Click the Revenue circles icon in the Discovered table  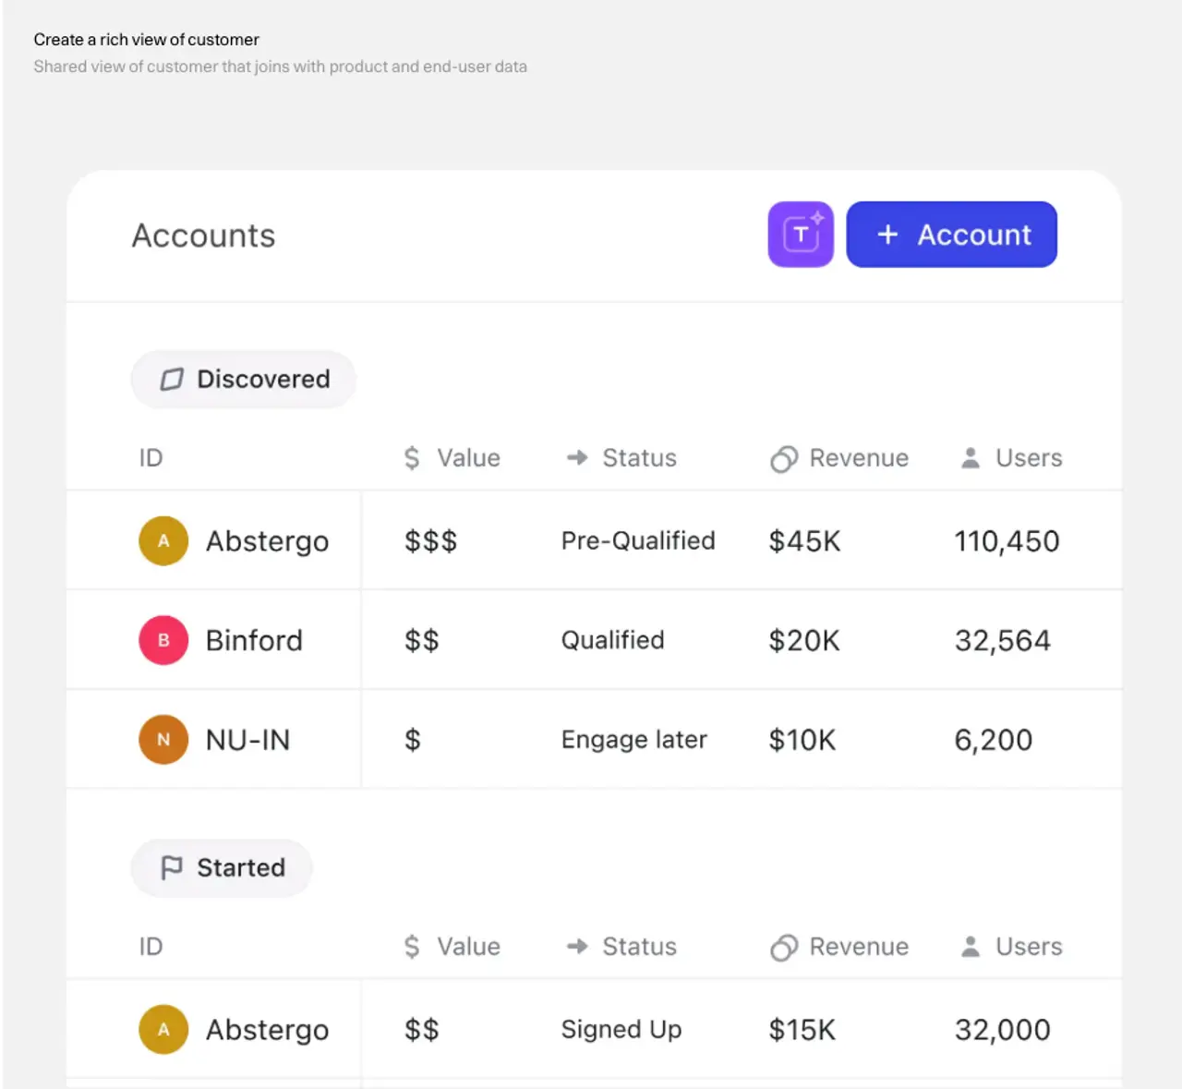coord(784,459)
